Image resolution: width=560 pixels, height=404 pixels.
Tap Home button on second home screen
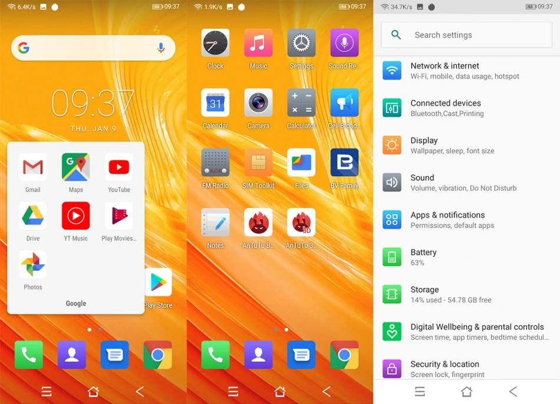tap(279, 392)
